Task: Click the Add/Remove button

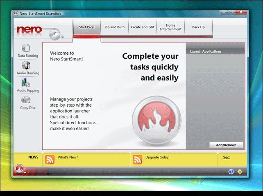Action: [226, 145]
